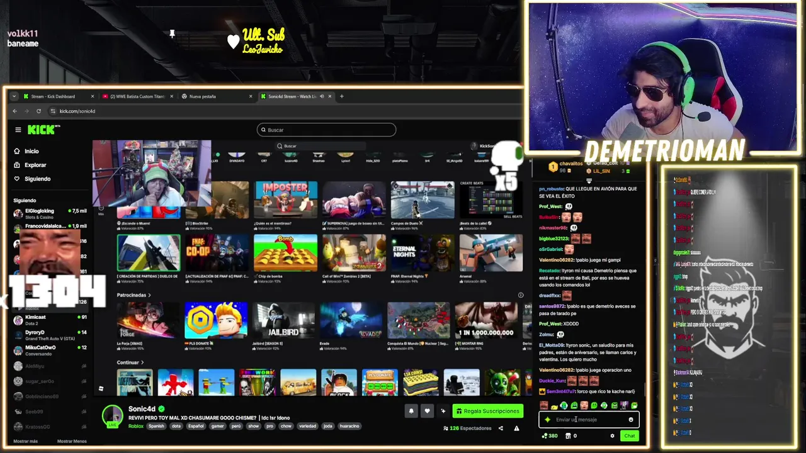
Task: Go back in browser history
Action: click(15, 111)
